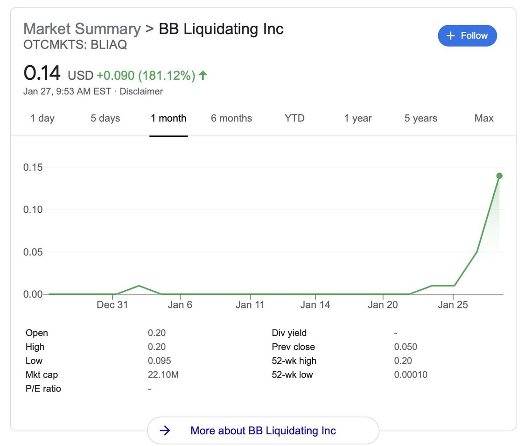Open the Market Summary link

[x=82, y=29]
